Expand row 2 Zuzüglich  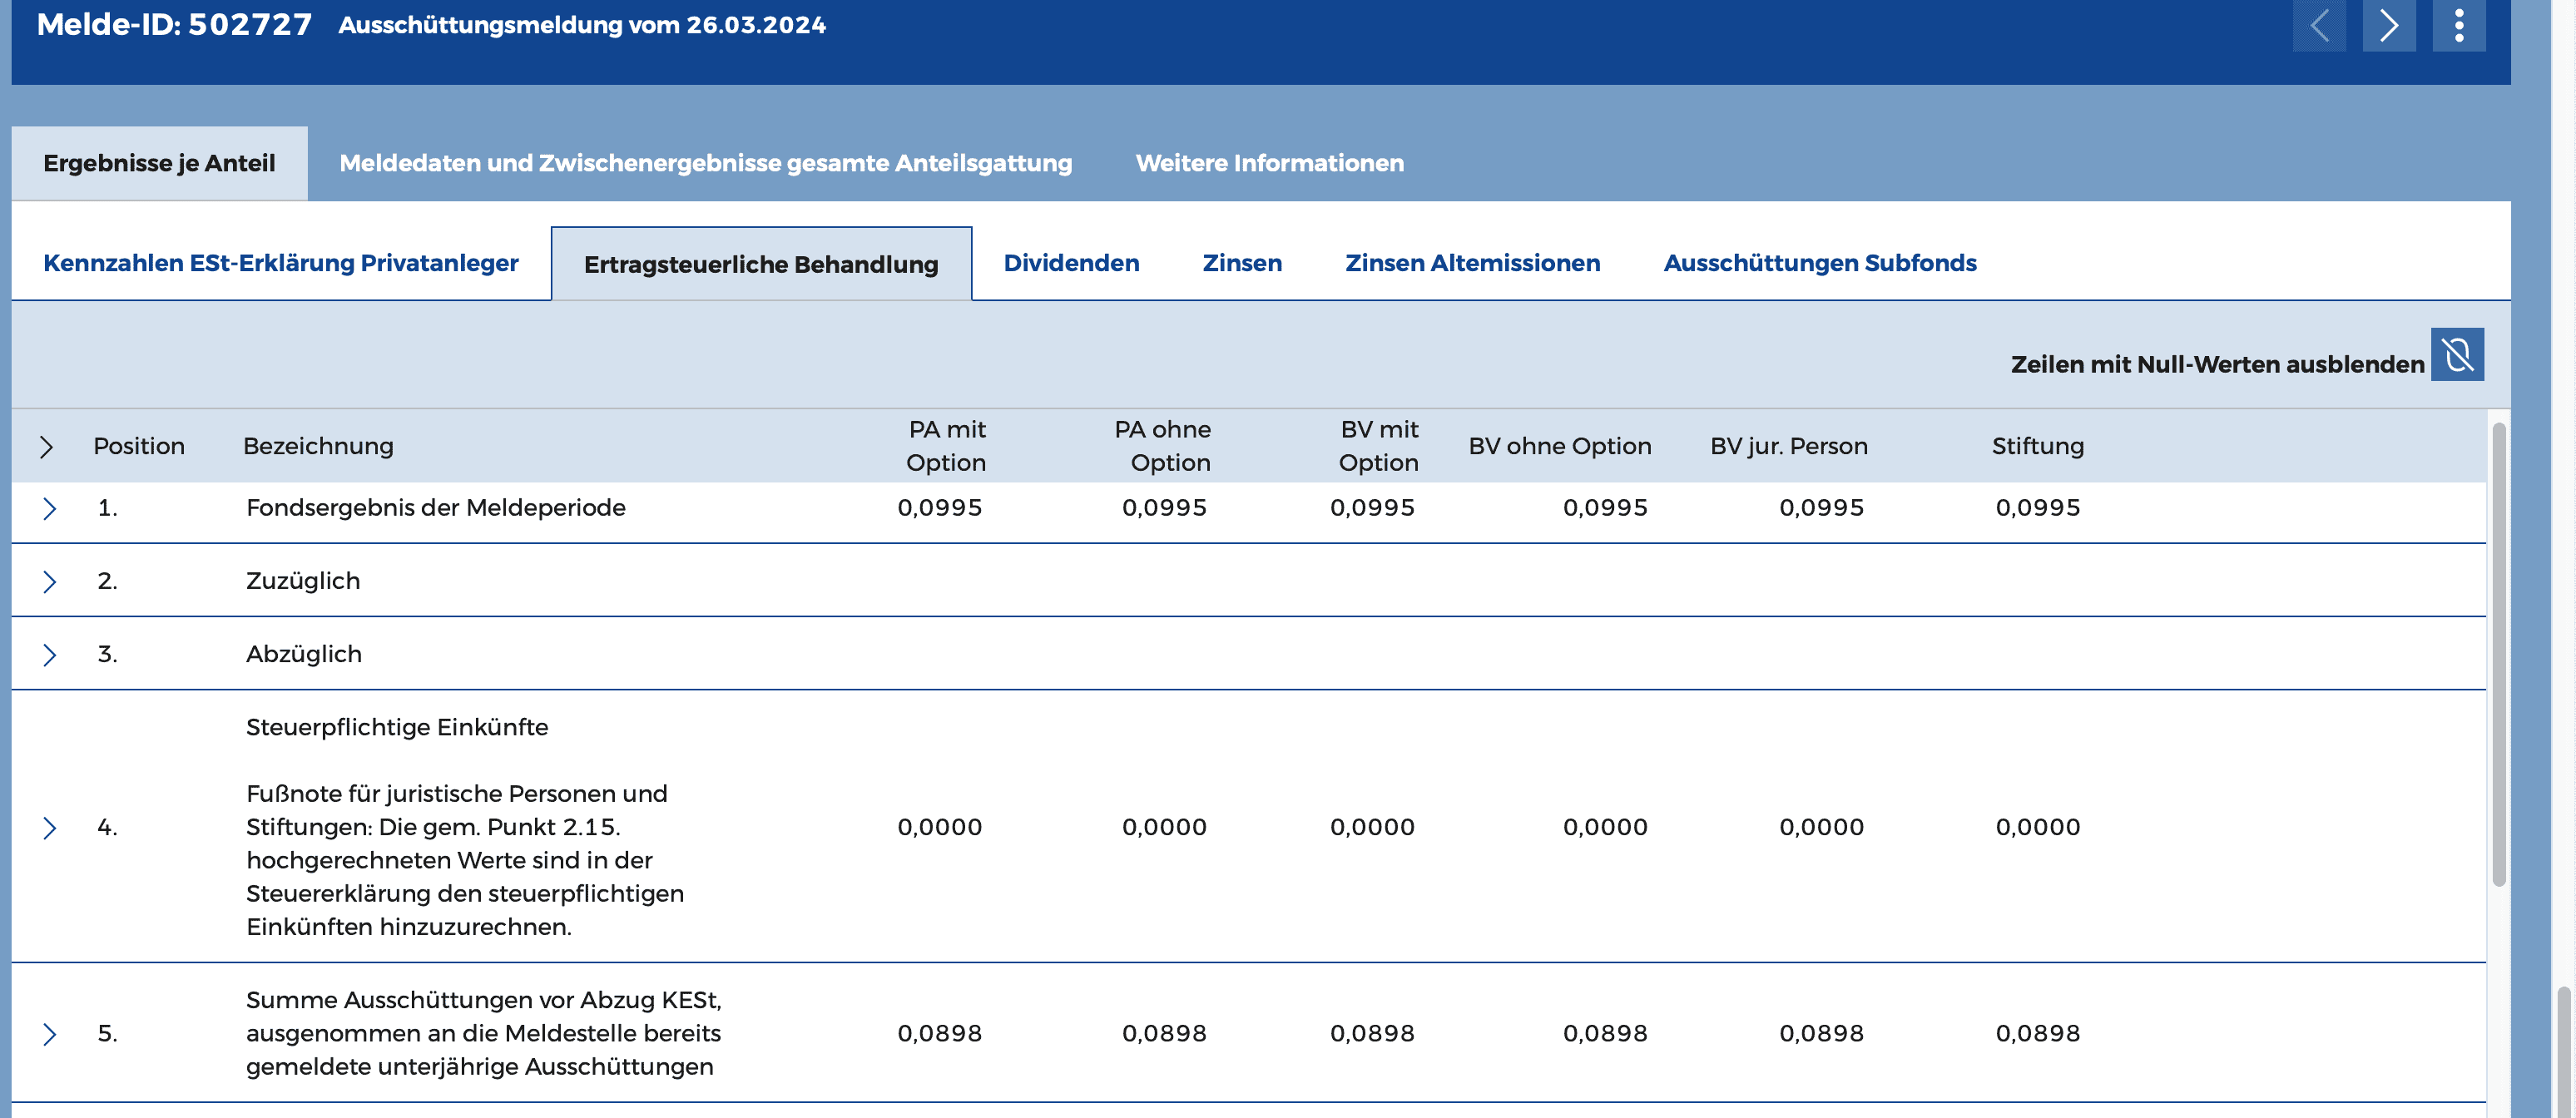tap(49, 582)
